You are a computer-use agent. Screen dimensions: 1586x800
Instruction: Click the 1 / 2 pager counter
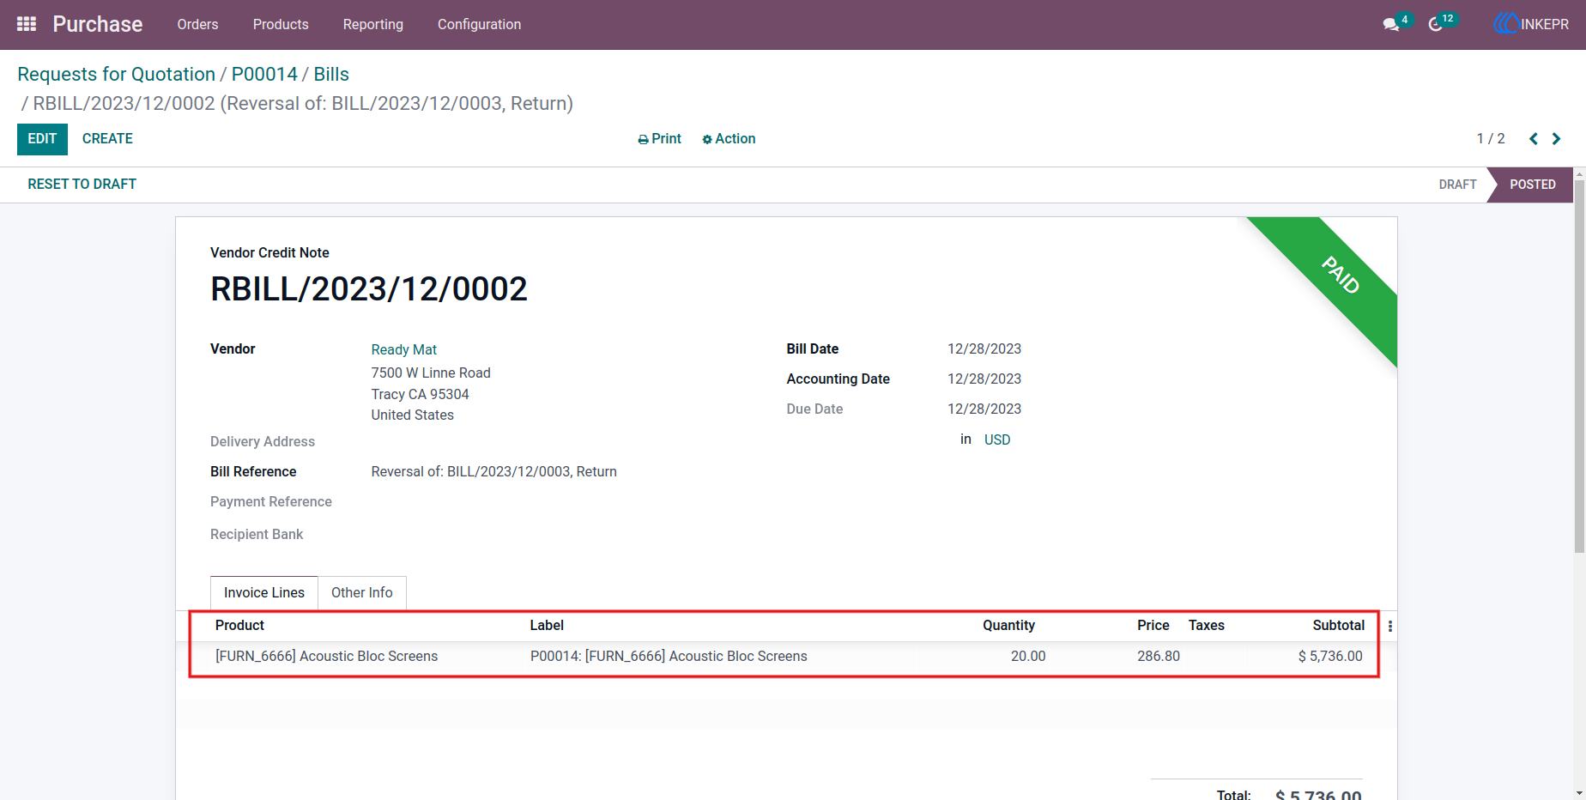(1491, 139)
